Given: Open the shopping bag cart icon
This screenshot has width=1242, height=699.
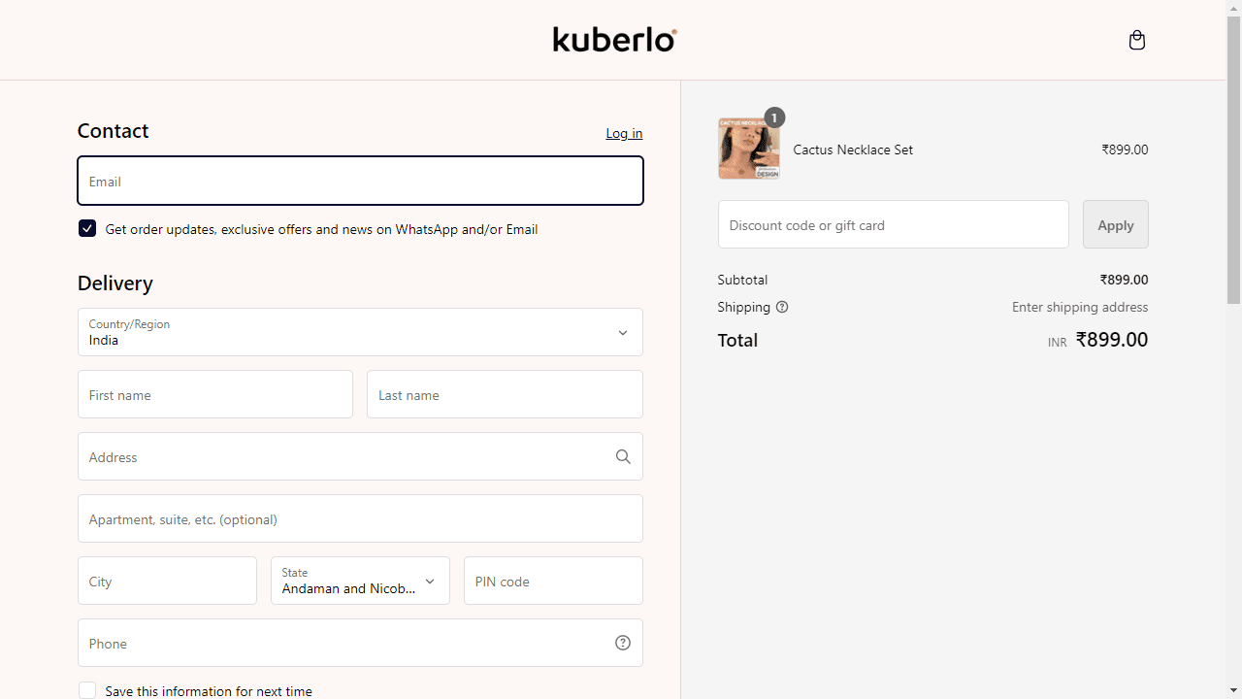Looking at the screenshot, I should click(1137, 40).
